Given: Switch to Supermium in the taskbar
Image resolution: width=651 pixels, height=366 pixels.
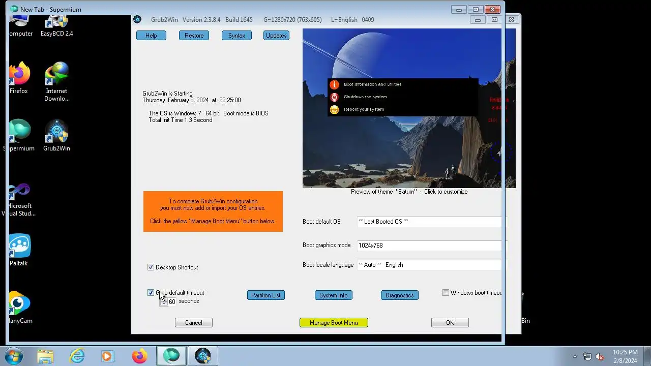Looking at the screenshot, I should (x=171, y=356).
